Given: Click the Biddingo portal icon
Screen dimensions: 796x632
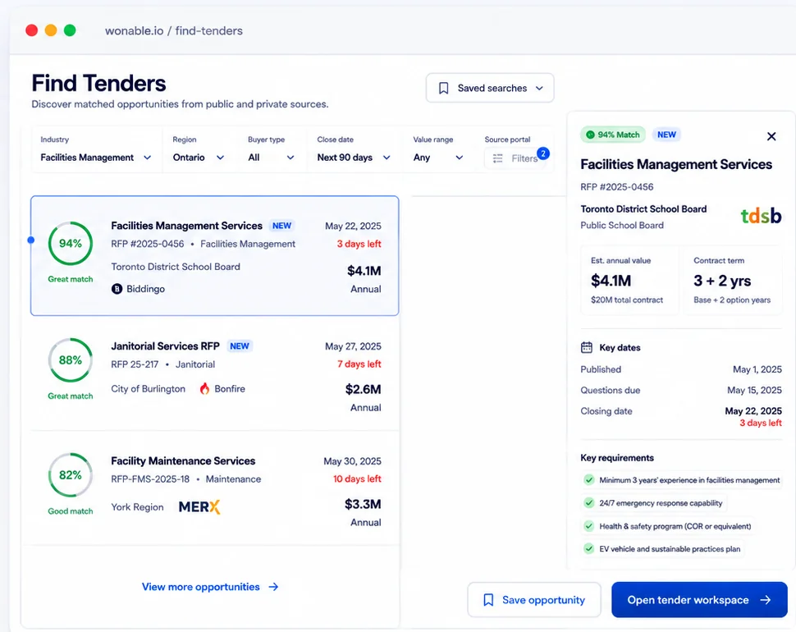Looking at the screenshot, I should click(117, 289).
